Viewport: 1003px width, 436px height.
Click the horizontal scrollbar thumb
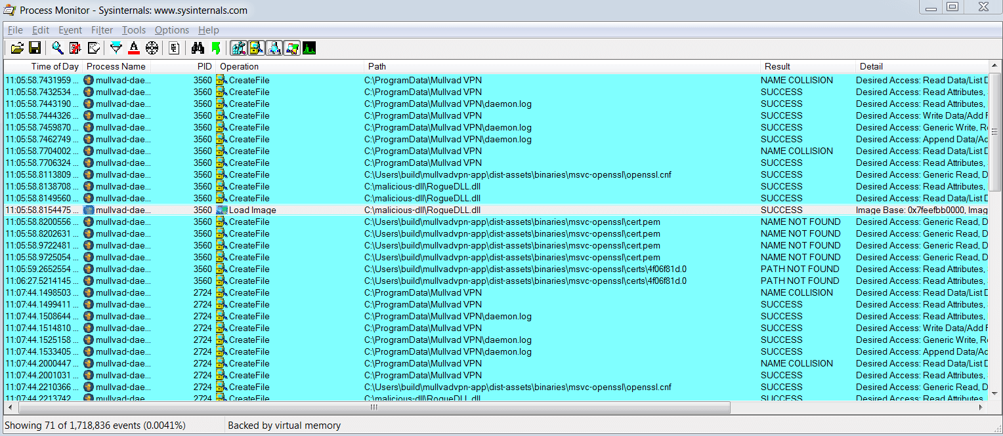click(x=373, y=407)
